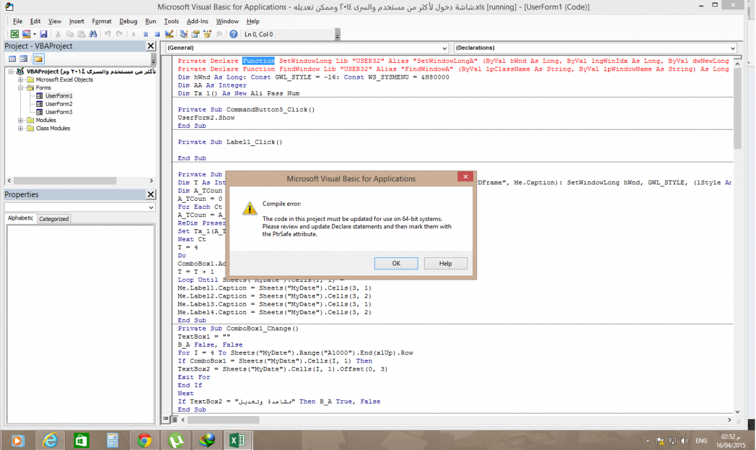The width and height of the screenshot is (756, 450).
Task: Click the View Microsoft Excel toolbar icon
Action: point(14,34)
